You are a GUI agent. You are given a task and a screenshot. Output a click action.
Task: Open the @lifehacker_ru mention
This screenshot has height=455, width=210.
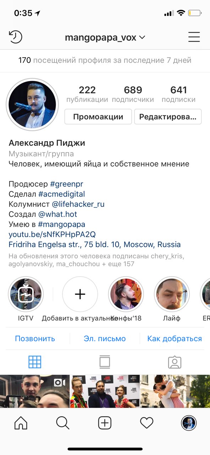pos(78,204)
